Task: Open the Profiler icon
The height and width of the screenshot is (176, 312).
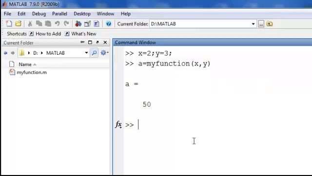Action: [97, 24]
